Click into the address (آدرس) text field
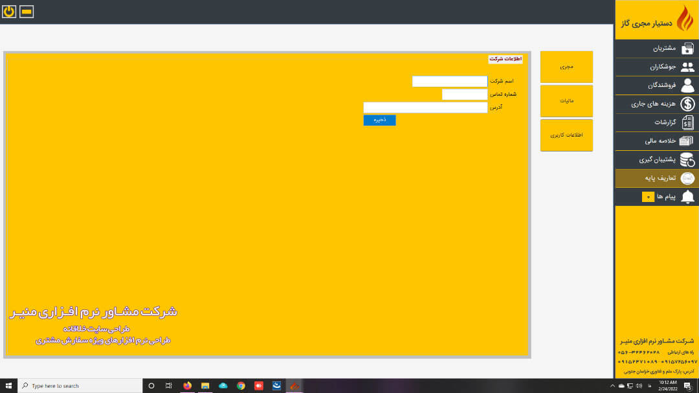Image resolution: width=699 pixels, height=393 pixels. pyautogui.click(x=425, y=107)
